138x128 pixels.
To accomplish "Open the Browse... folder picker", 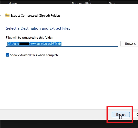I will tap(129, 44).
